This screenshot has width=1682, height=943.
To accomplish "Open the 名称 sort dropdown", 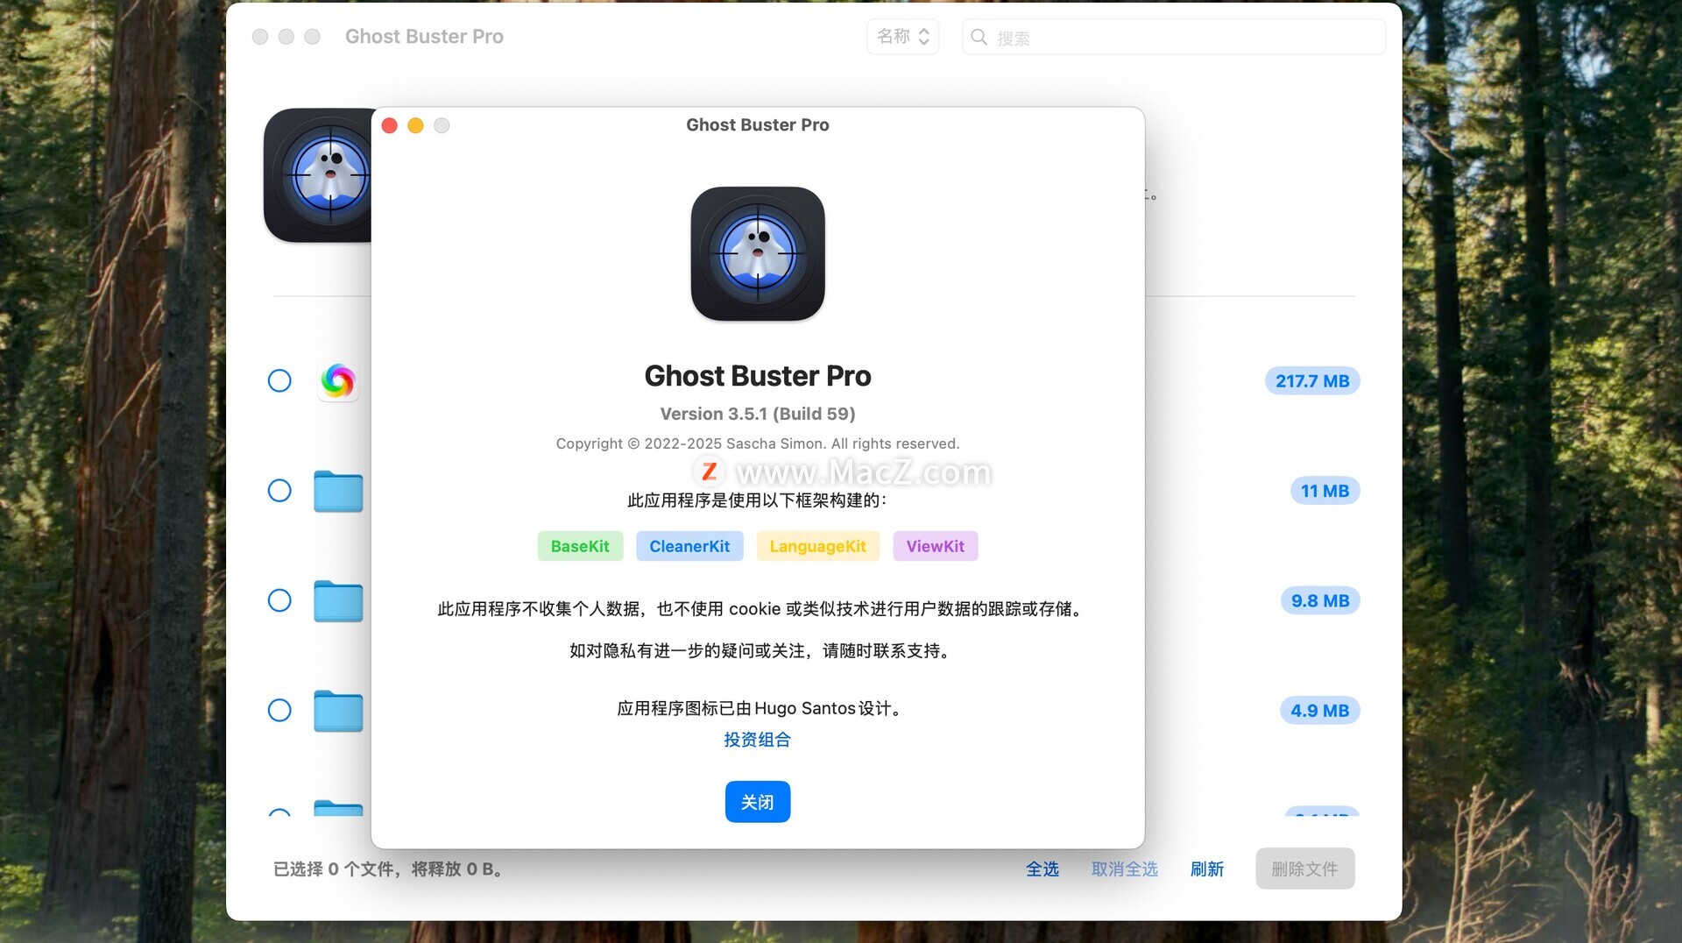I will pos(903,37).
